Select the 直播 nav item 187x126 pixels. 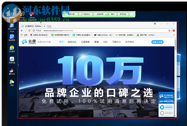tap(96, 42)
